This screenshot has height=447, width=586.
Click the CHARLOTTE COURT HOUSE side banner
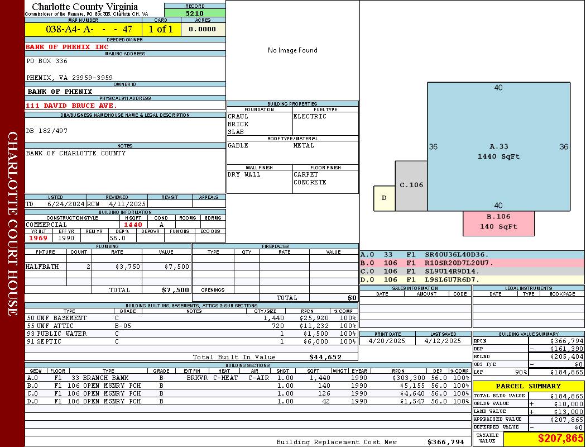click(x=12, y=223)
